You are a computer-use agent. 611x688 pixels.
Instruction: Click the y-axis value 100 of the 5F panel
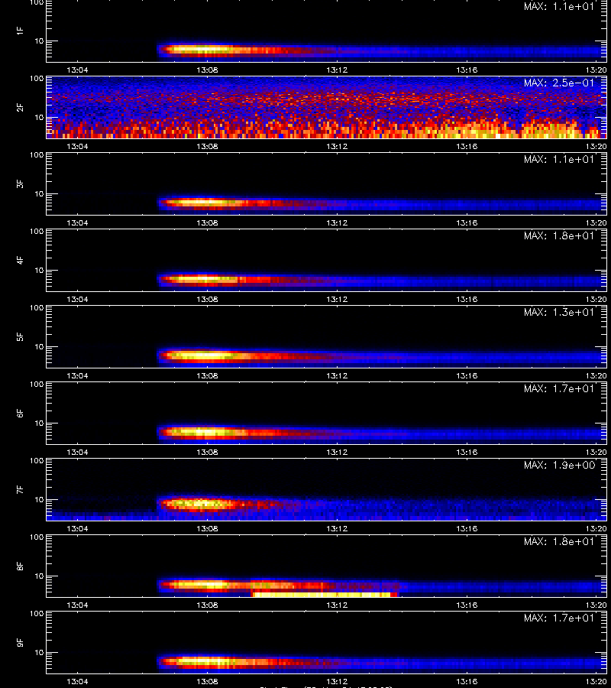click(x=37, y=308)
